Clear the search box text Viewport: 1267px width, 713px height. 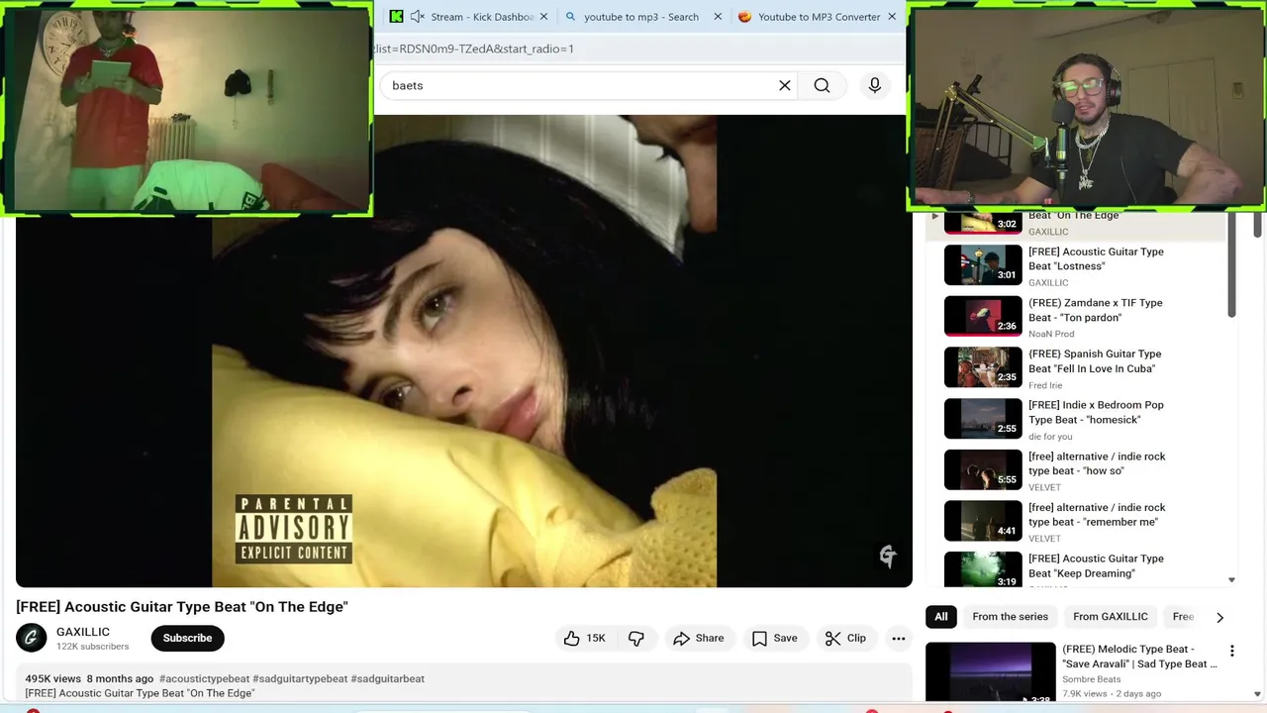click(x=785, y=85)
